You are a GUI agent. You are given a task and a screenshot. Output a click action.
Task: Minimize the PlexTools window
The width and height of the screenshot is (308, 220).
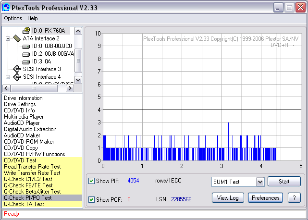278,8
